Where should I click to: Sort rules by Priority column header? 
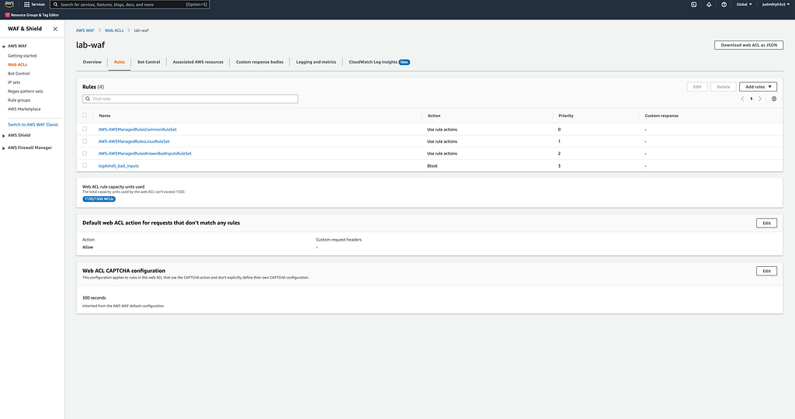pos(566,116)
